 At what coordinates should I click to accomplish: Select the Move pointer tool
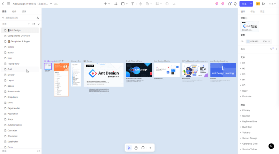click(129, 148)
